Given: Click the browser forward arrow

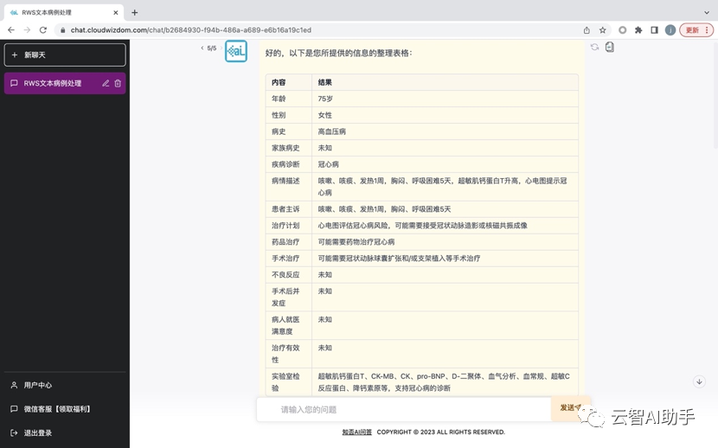Looking at the screenshot, I should click(27, 30).
